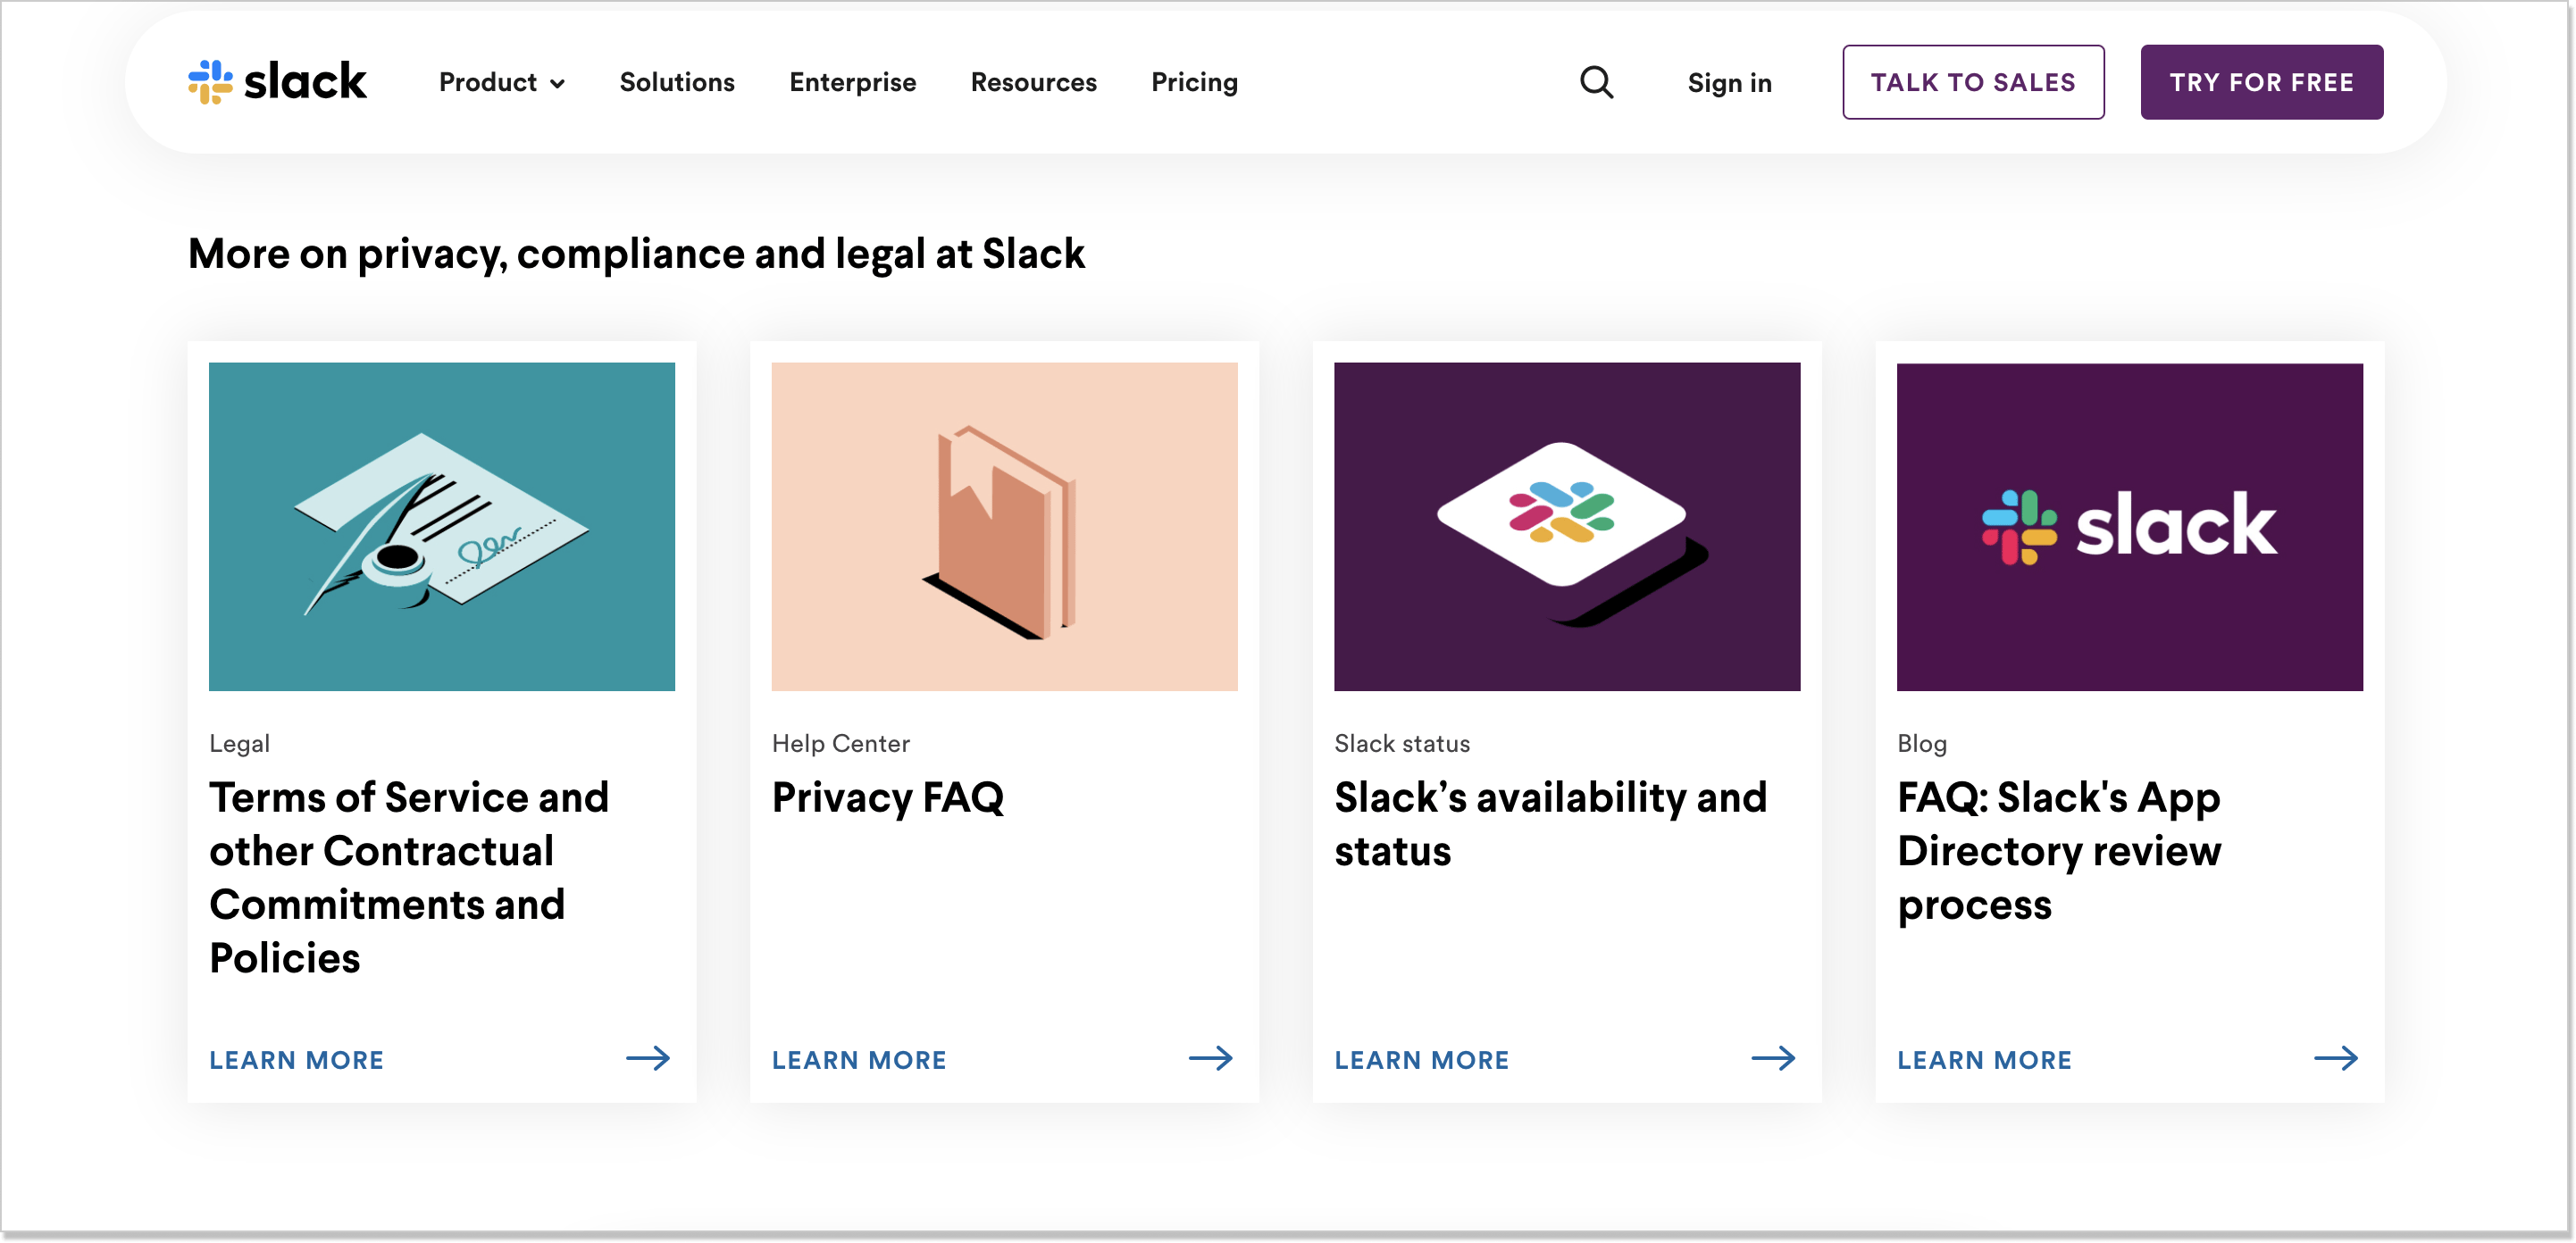Screen dimensions: 2576x1243
Task: Click the Talk to Sales button
Action: (x=1973, y=82)
